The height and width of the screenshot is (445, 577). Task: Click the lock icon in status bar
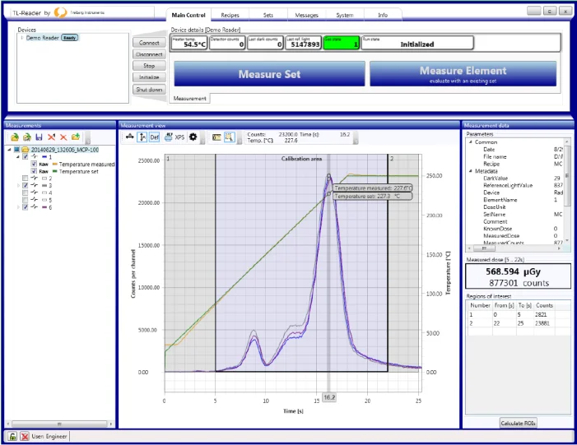(x=12, y=436)
